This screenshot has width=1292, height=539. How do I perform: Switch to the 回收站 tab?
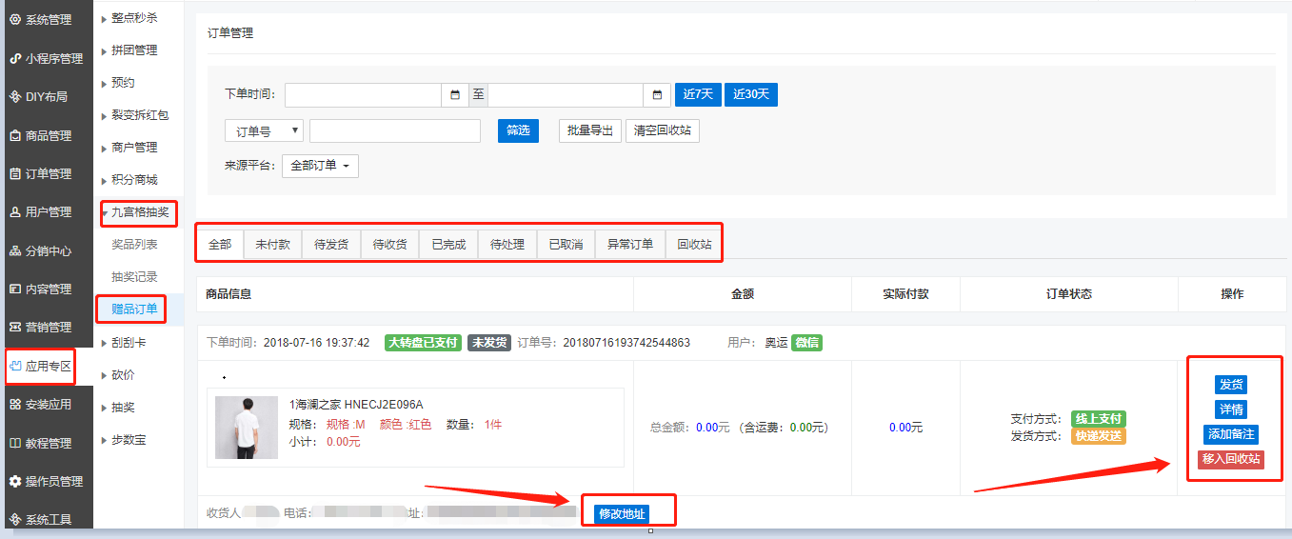tap(694, 245)
